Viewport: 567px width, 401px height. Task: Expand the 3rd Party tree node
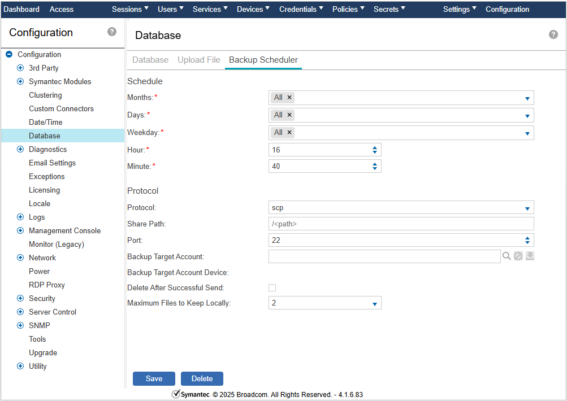click(x=20, y=68)
